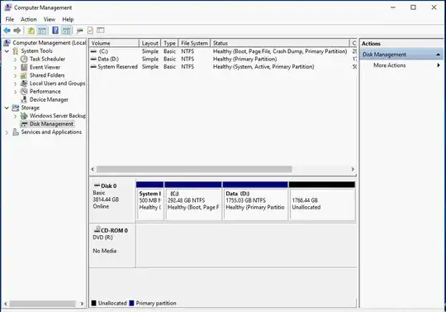Click the Task Scheduler clock icon
The image size is (446, 312).
click(x=24, y=59)
